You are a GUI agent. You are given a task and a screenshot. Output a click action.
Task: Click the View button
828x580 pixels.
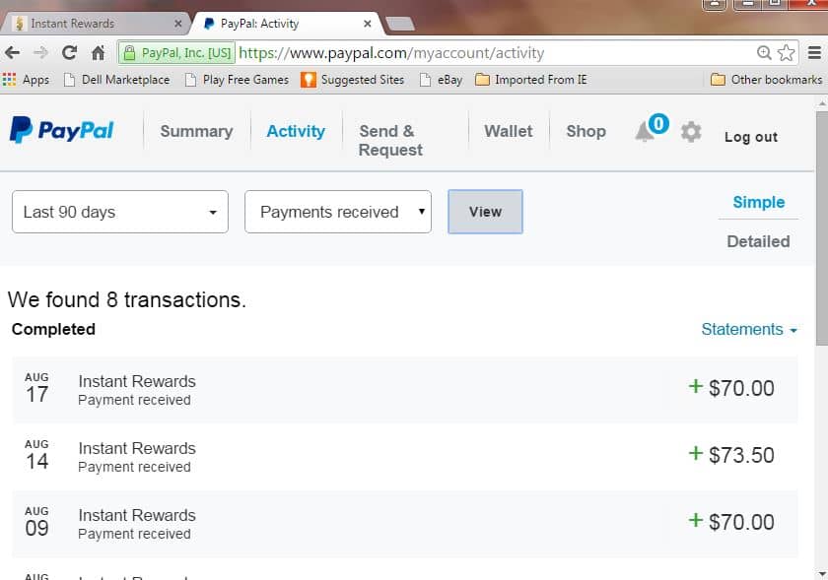point(485,212)
